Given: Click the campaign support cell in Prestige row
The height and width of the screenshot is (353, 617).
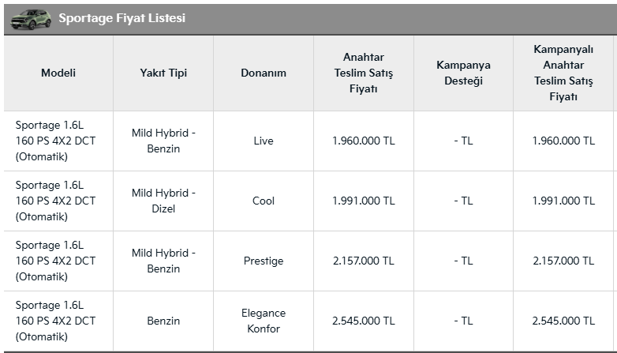Looking at the screenshot, I should (463, 261).
